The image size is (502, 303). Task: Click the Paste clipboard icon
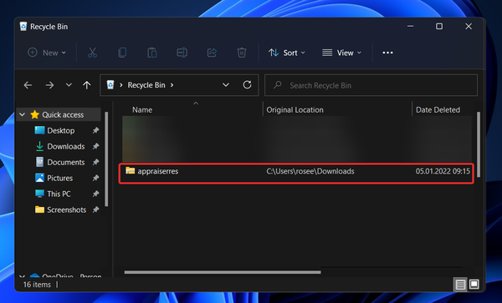[152, 53]
